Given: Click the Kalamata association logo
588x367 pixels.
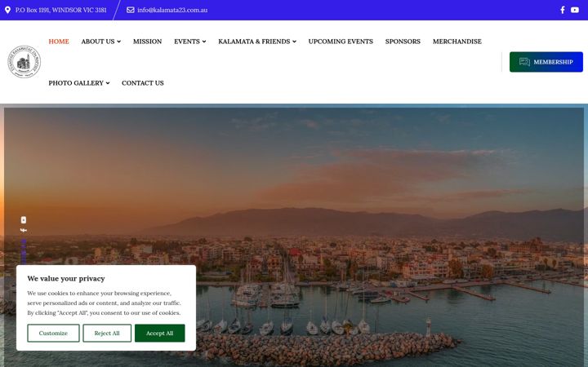Looking at the screenshot, I should click(24, 62).
